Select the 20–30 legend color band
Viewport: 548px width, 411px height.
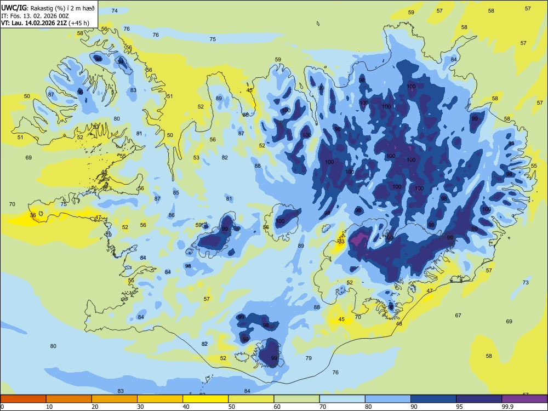[x=115, y=399]
